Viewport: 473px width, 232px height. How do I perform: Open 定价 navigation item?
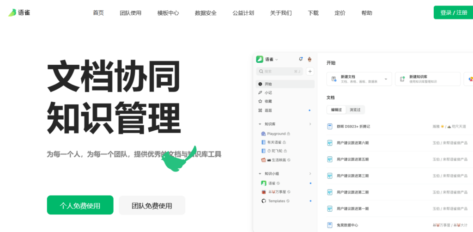340,13
